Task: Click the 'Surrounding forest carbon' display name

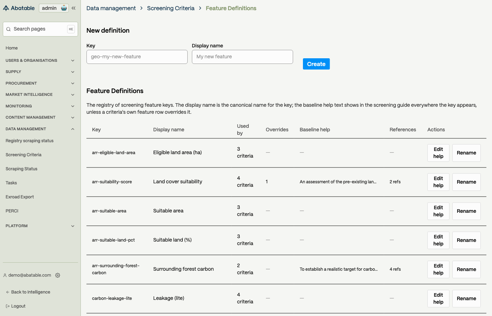Action: 183,269
